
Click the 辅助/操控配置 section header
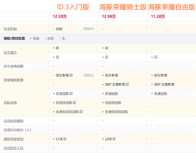[14, 38]
